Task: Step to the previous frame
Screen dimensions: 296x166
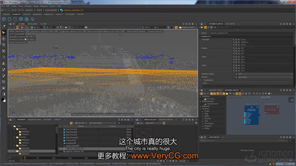Action: [x=161, y=161]
